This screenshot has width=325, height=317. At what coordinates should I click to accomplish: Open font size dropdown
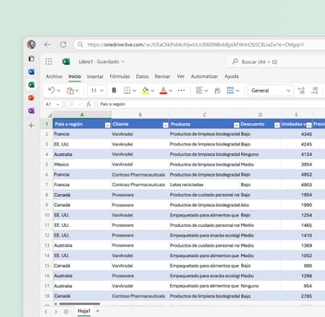[x=97, y=91]
